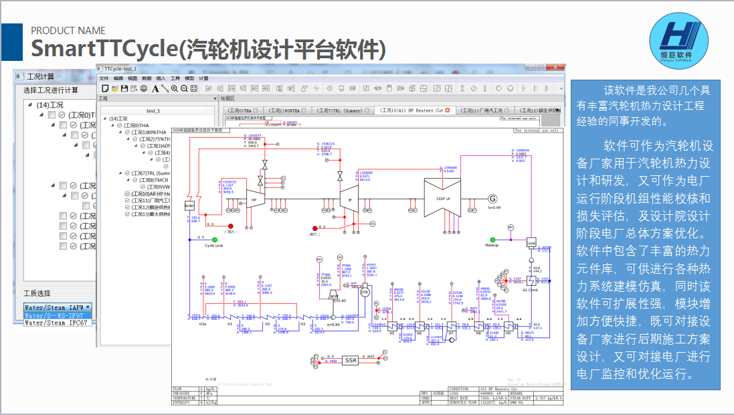Close the (工况10)All HP Heaters Cut tab

coord(448,110)
